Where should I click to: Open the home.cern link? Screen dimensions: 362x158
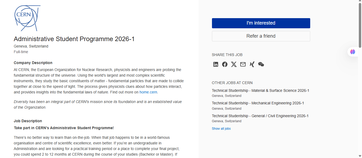[x=148, y=92]
